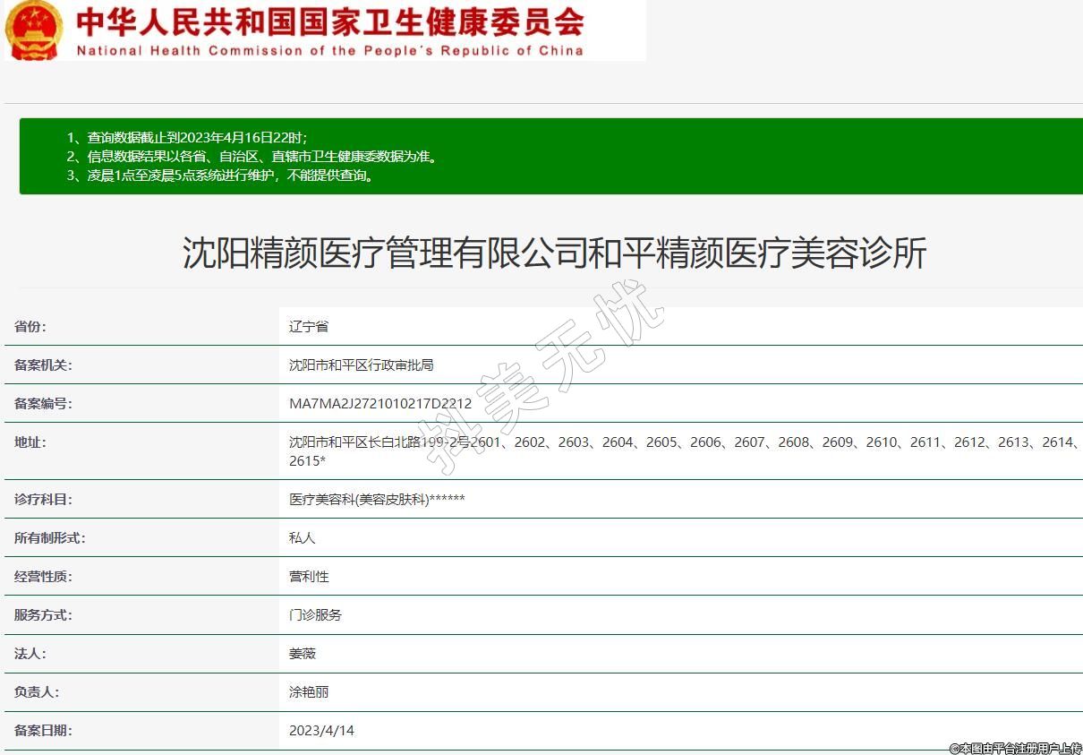Select the filing authority 沈阳市和平区行政审批局
Screen dimensions: 1083x755
(x=361, y=365)
